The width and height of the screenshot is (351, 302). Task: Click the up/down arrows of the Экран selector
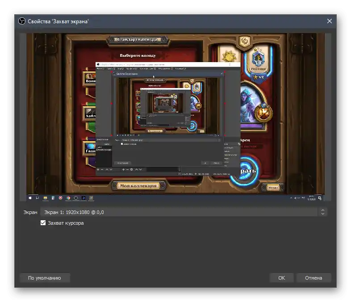[x=322, y=212]
